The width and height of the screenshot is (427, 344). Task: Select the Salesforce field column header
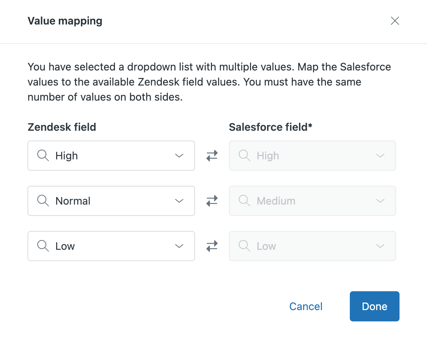tap(270, 127)
